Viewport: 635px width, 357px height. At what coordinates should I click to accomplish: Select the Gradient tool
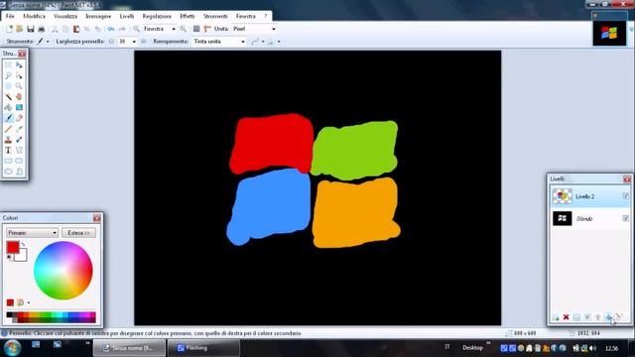tap(19, 107)
